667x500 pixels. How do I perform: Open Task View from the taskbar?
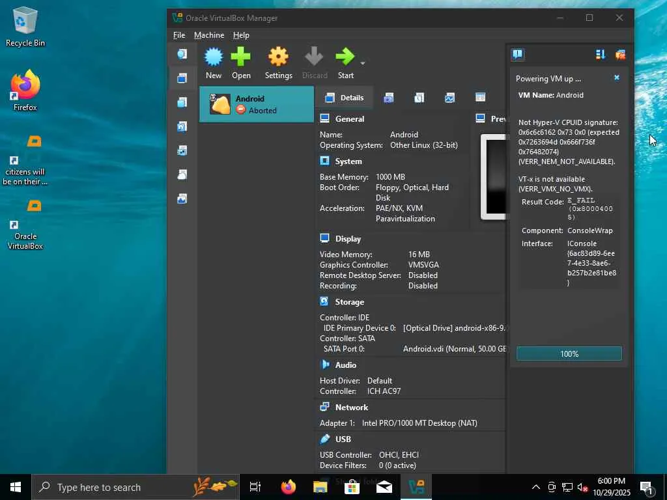coord(255,487)
